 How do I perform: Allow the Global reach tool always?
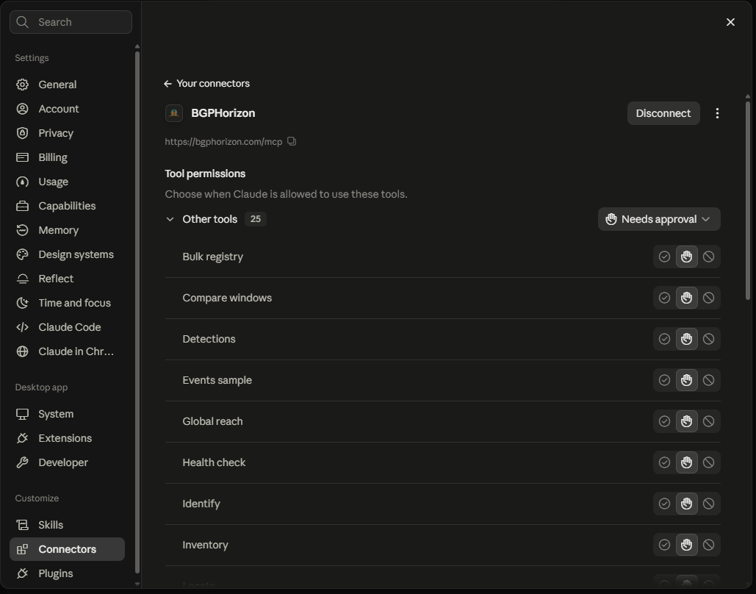click(664, 421)
